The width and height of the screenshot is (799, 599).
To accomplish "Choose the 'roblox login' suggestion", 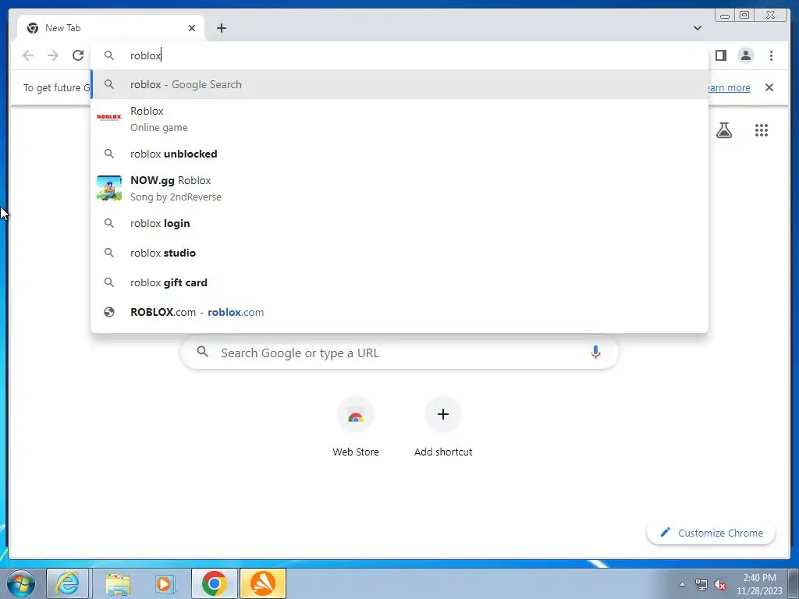I will click(399, 223).
